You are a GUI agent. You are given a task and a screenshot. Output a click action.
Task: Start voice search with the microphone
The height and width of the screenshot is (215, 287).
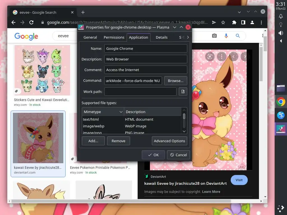[226, 36]
